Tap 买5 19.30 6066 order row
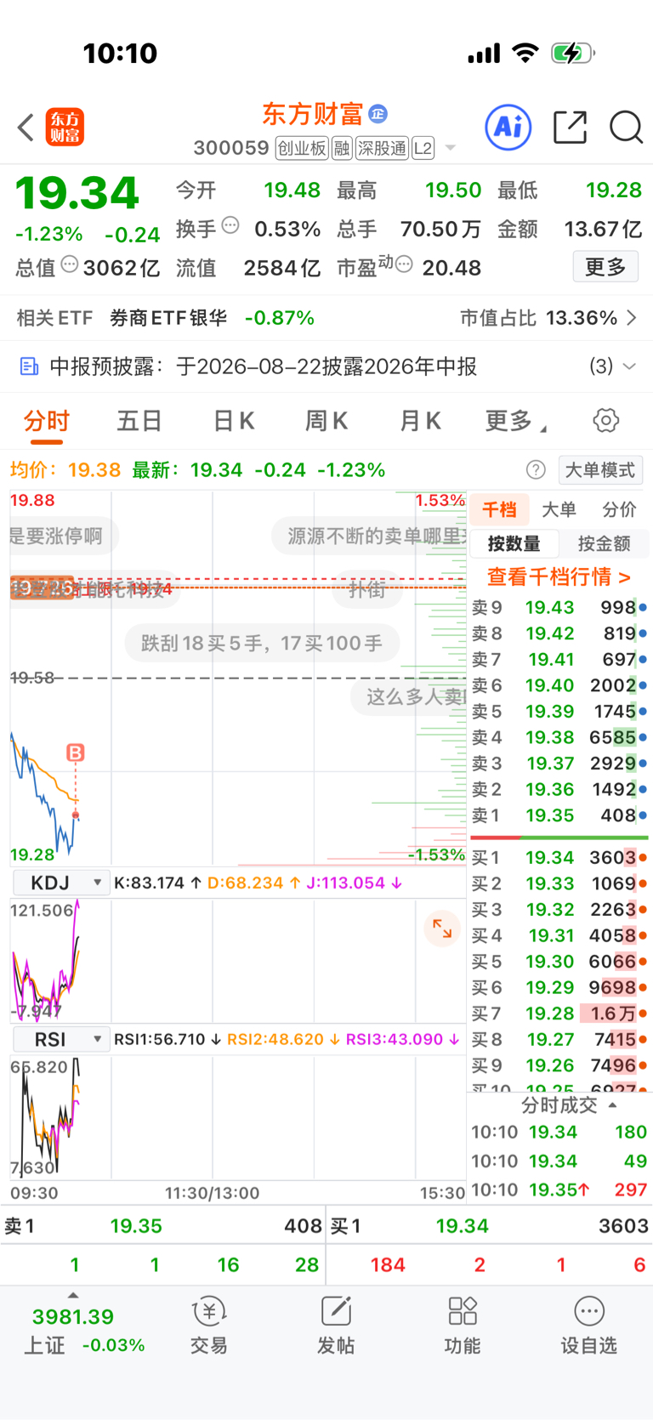 pos(559,962)
